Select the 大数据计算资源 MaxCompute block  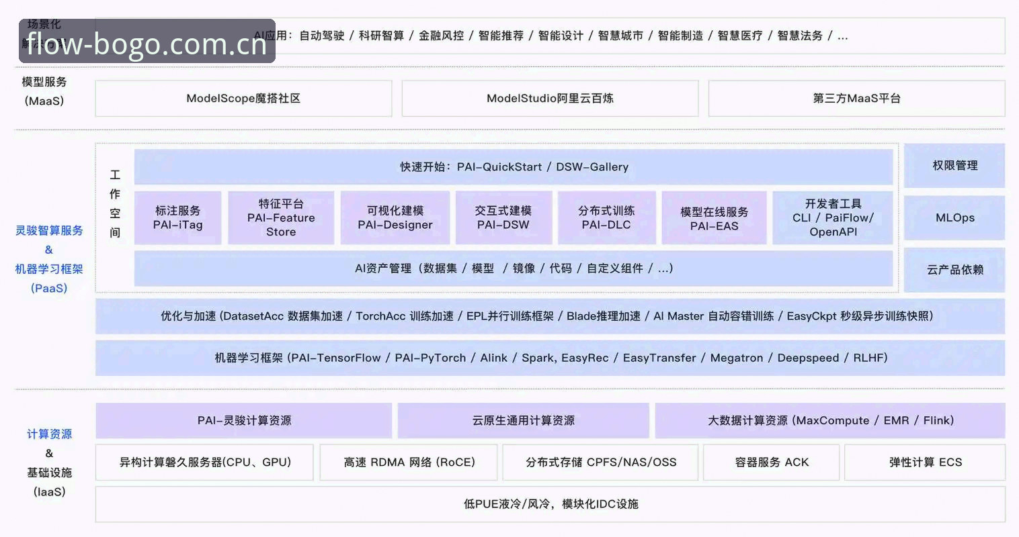(x=830, y=420)
